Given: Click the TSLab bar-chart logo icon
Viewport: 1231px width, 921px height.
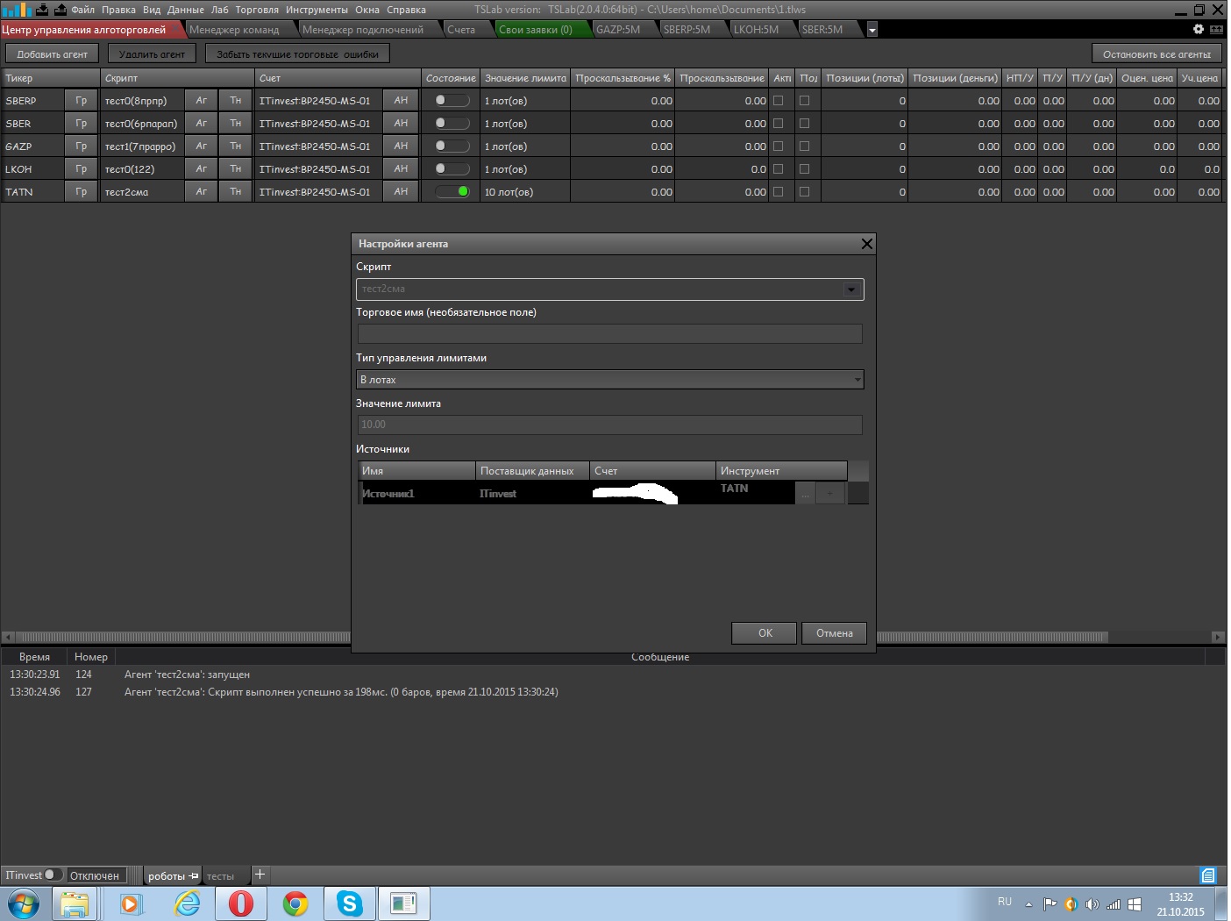Looking at the screenshot, I should pos(16,10).
